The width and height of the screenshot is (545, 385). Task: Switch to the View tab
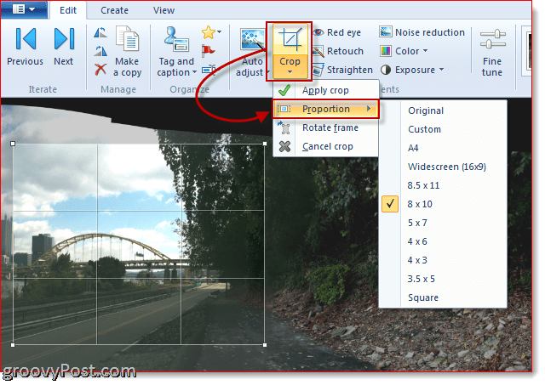pos(163,10)
